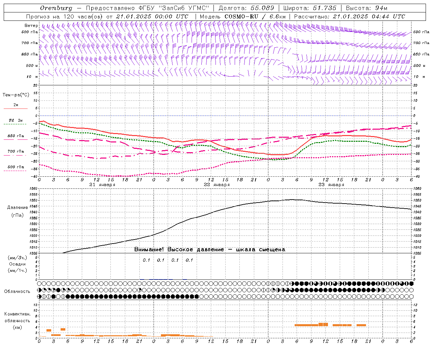Click the "Давление" pressure panel label
This screenshot has height=344, width=431.
pos(17,208)
